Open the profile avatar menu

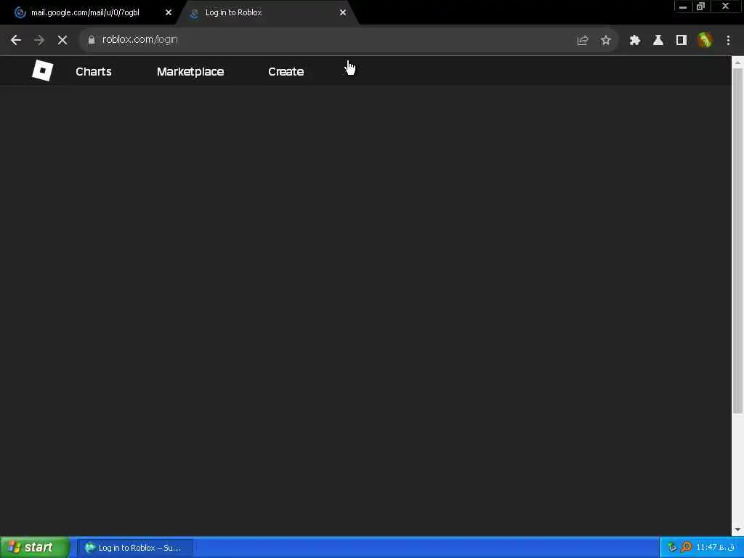(x=705, y=41)
